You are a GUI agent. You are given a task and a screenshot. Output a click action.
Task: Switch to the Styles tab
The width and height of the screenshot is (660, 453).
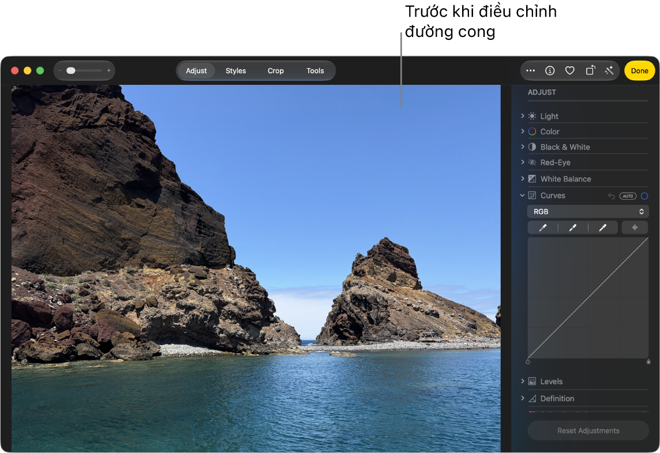click(236, 71)
